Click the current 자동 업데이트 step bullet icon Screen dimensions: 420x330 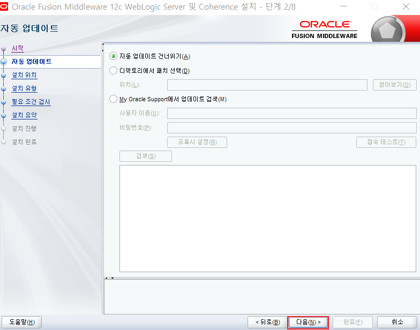pyautogui.click(x=3, y=62)
